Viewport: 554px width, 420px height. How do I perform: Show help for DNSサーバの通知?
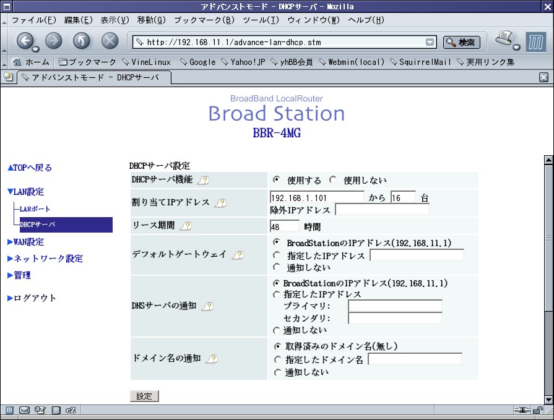point(208,306)
